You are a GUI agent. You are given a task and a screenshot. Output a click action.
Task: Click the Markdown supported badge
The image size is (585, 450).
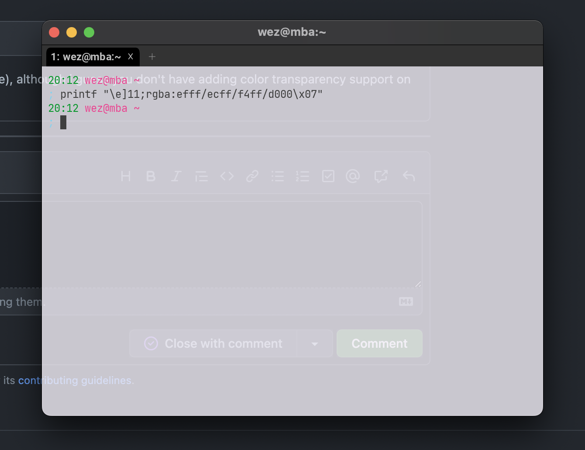[406, 301]
